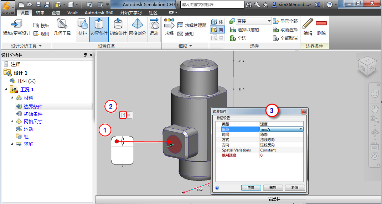
Task: Open the 几何工具 geometry tools
Action: click(62, 28)
